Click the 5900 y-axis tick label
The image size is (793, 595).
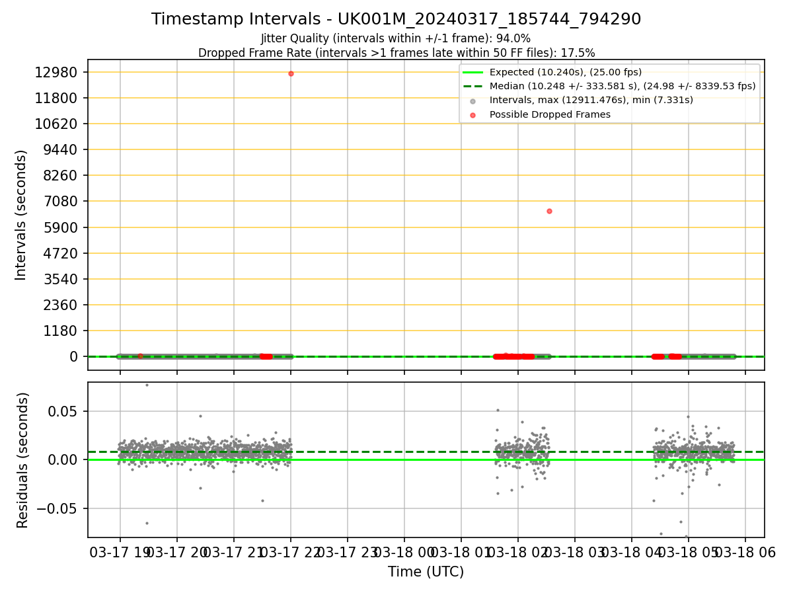(60, 227)
